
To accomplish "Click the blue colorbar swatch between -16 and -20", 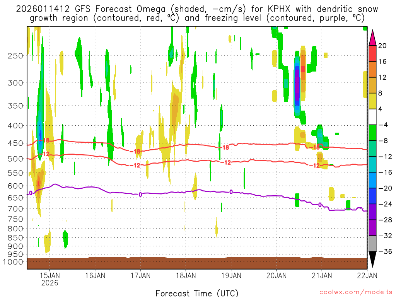I will coord(372,180).
